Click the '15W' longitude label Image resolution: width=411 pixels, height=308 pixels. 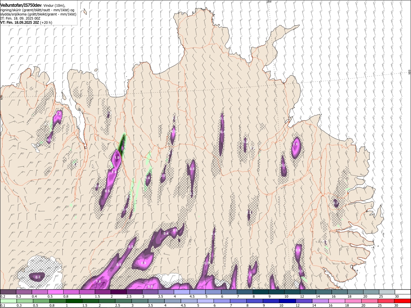[x=269, y=2]
